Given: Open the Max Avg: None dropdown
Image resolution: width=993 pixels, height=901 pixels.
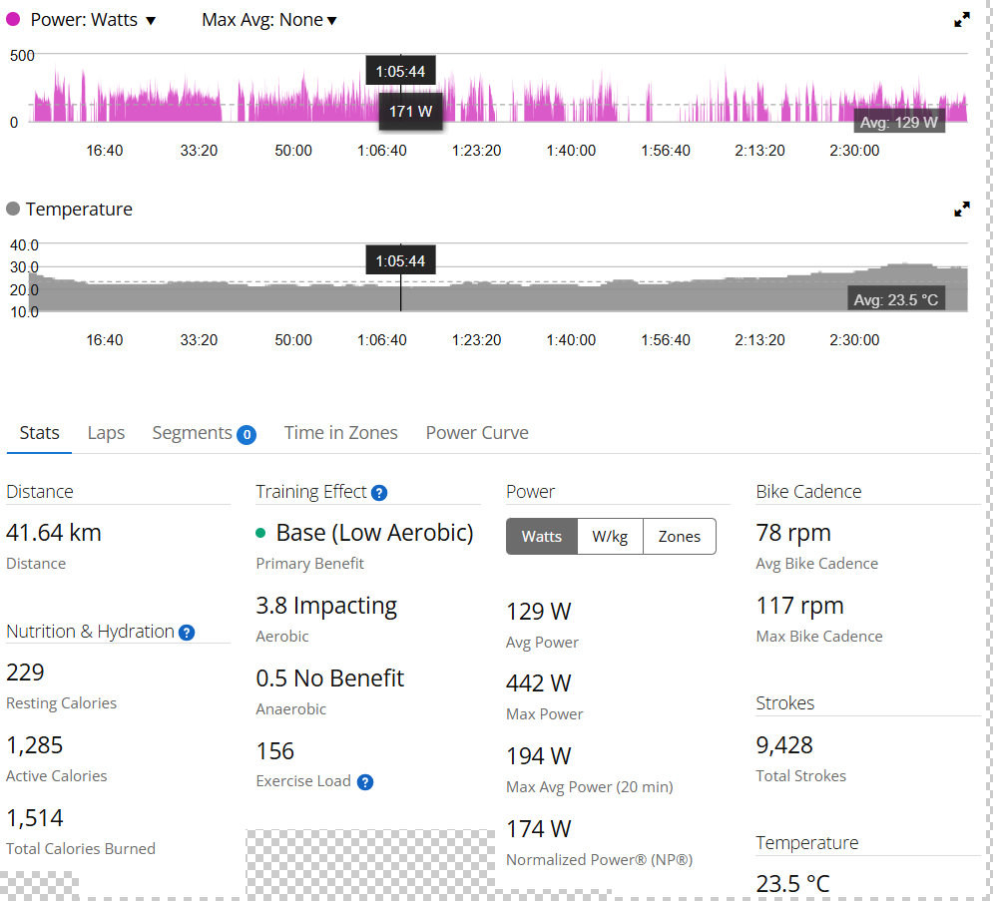Looking at the screenshot, I should pos(269,20).
